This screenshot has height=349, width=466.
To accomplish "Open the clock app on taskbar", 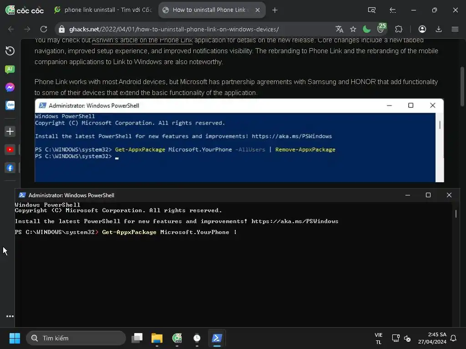I will [197, 338].
